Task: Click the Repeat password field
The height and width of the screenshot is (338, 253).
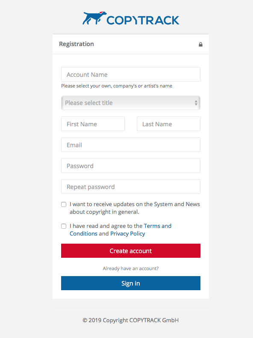Action: (x=131, y=186)
